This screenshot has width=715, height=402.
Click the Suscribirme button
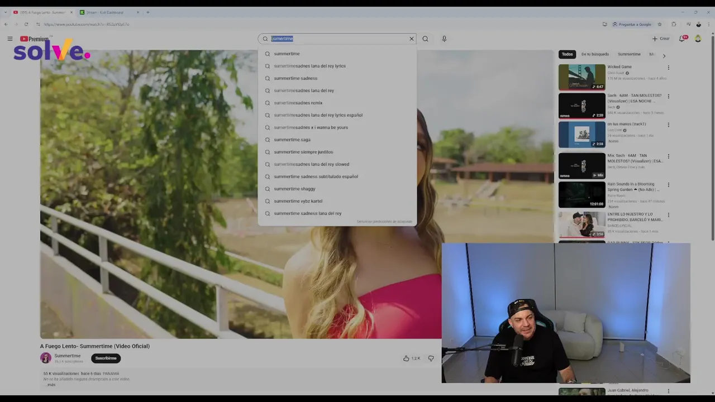[106, 358]
